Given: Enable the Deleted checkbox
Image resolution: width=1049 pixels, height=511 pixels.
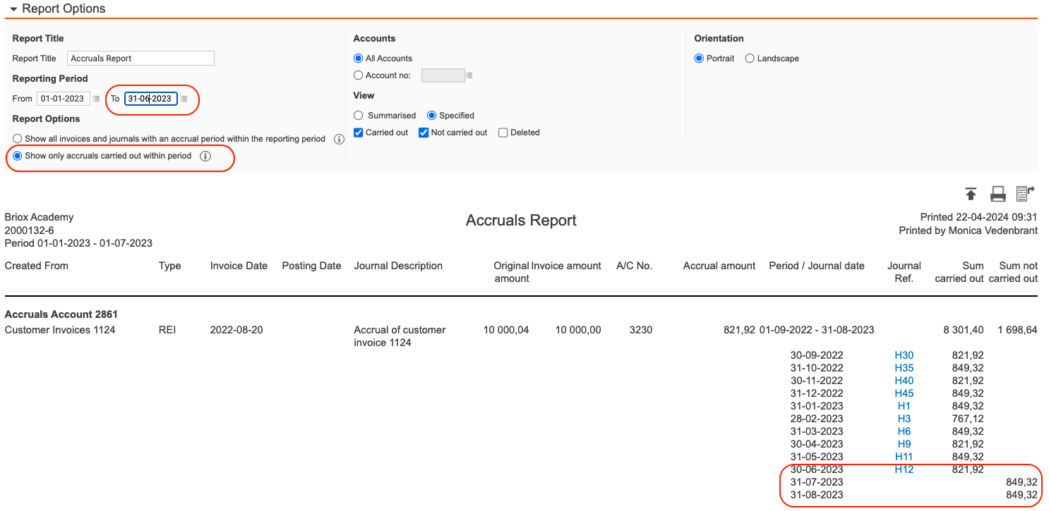Looking at the screenshot, I should 503,133.
